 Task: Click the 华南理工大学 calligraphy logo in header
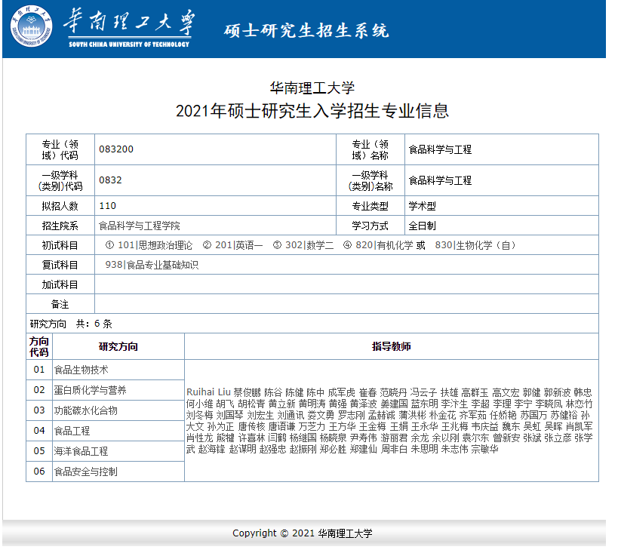128,24
